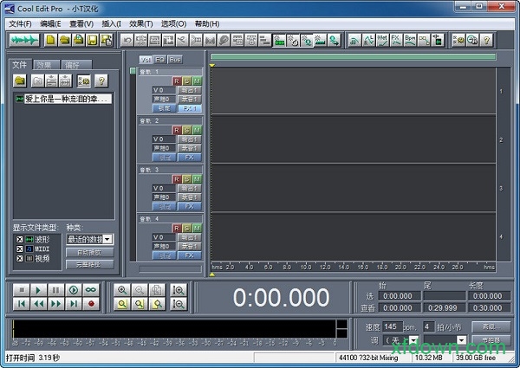This screenshot has height=368, width=520.
Task: Zoom out horizontally with the magnifier minus icon
Action: (x=140, y=290)
